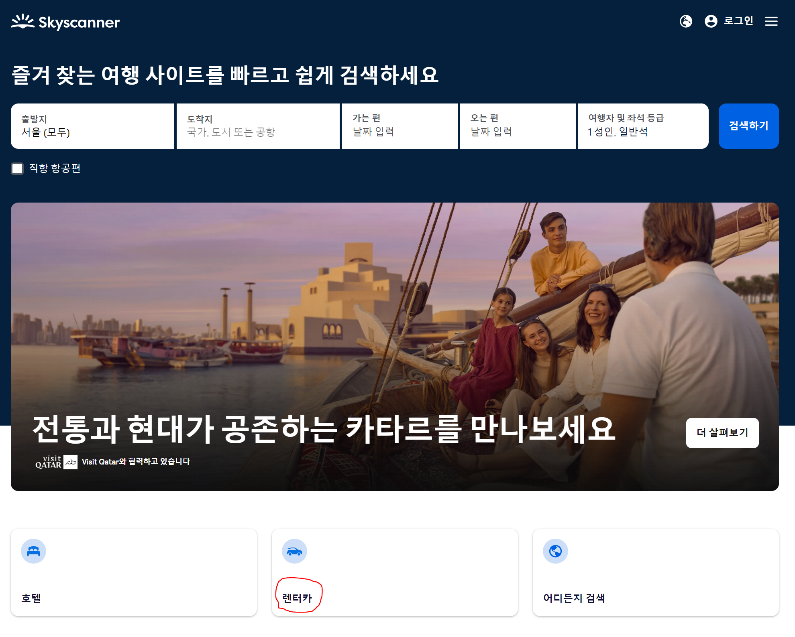The height and width of the screenshot is (637, 795).
Task: Click the 로그인 link
Action: [x=738, y=21]
